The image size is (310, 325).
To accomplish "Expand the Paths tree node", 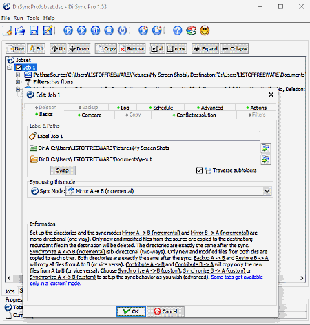I will [18, 75].
